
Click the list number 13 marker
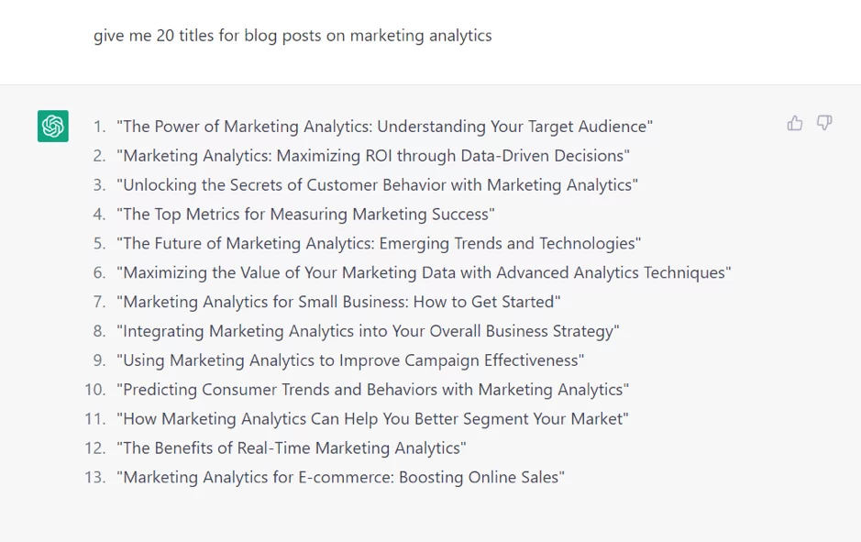pyautogui.click(x=95, y=477)
